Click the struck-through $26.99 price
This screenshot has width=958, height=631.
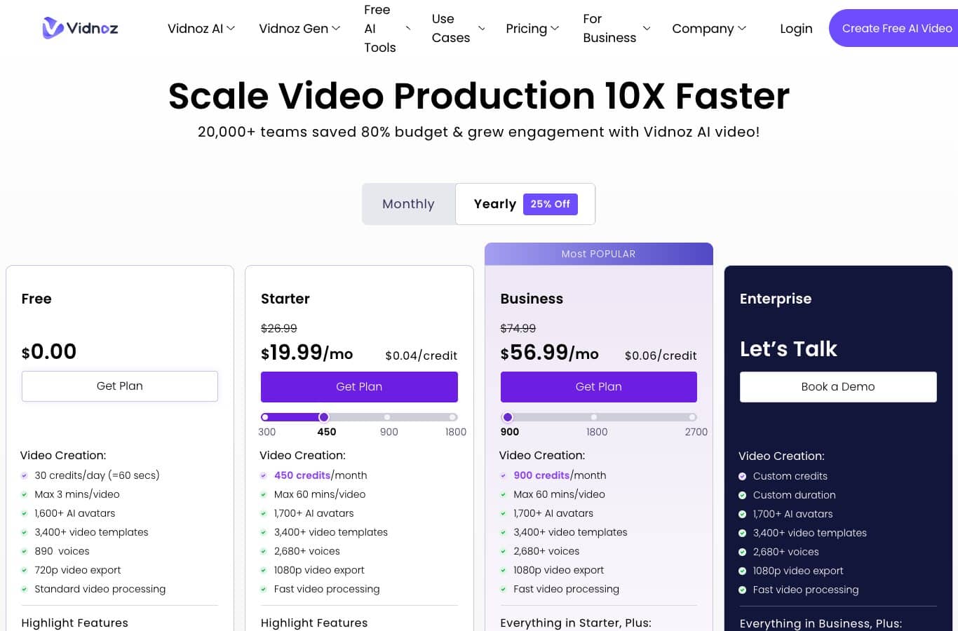point(279,328)
